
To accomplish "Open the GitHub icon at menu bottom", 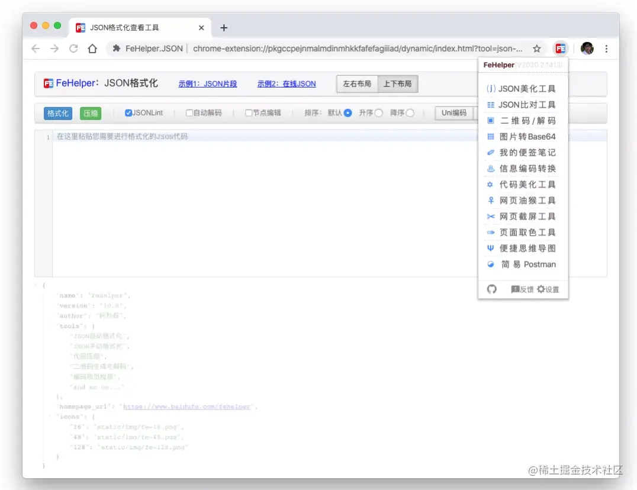I will coord(492,289).
